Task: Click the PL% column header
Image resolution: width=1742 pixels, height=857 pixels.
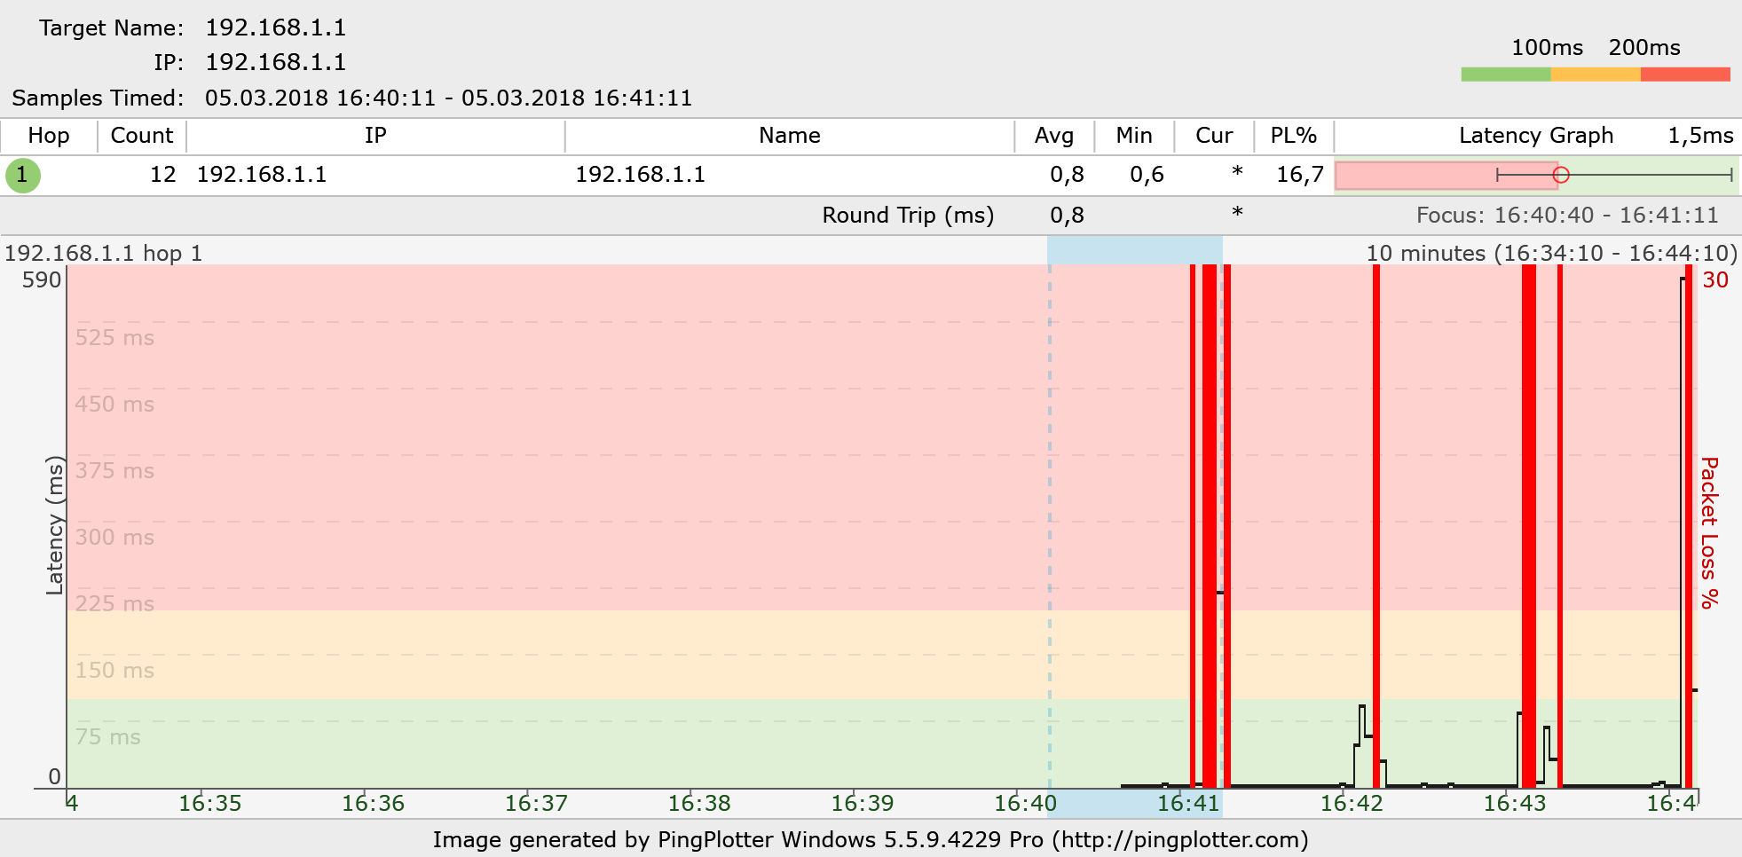Action: (x=1293, y=136)
